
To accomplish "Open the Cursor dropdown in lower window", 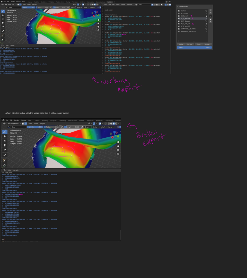I will coord(111,127).
